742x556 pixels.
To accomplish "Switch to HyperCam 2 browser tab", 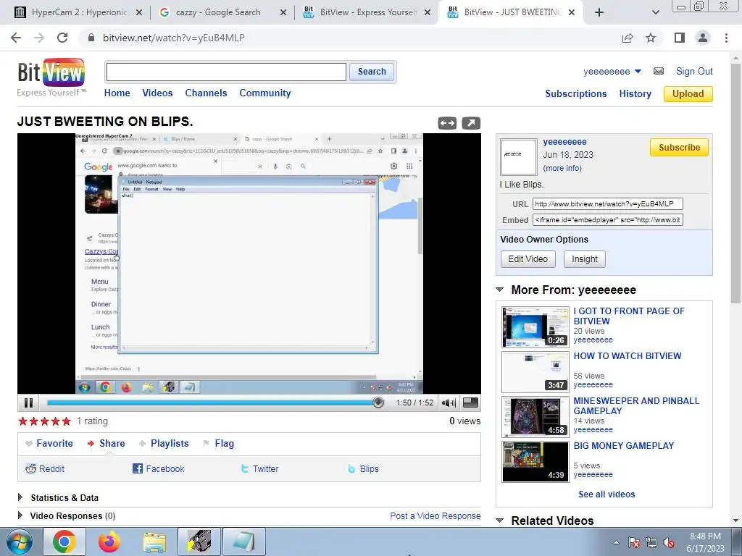I will [x=78, y=12].
